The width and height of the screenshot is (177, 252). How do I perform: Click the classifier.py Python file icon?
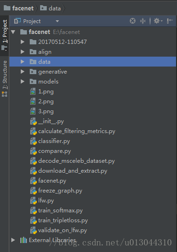click(34, 141)
